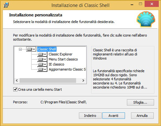Image resolution: width=161 pixels, height=126 pixels.
Task: Go back with the Indietro button
Action: 90,116
